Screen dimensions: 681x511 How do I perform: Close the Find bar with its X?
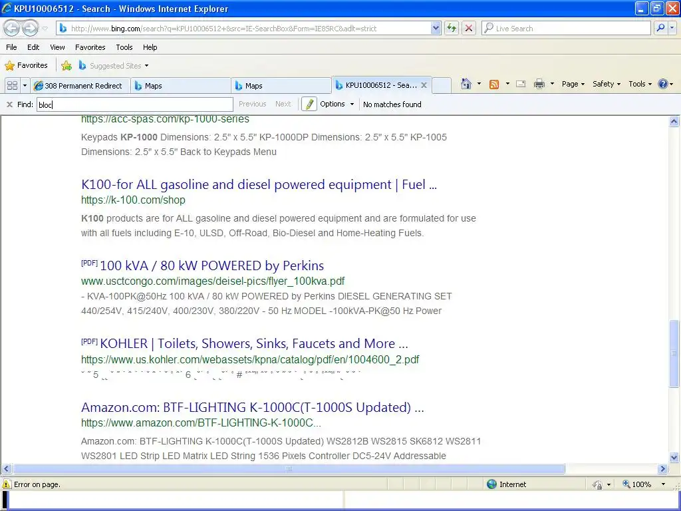(x=9, y=104)
